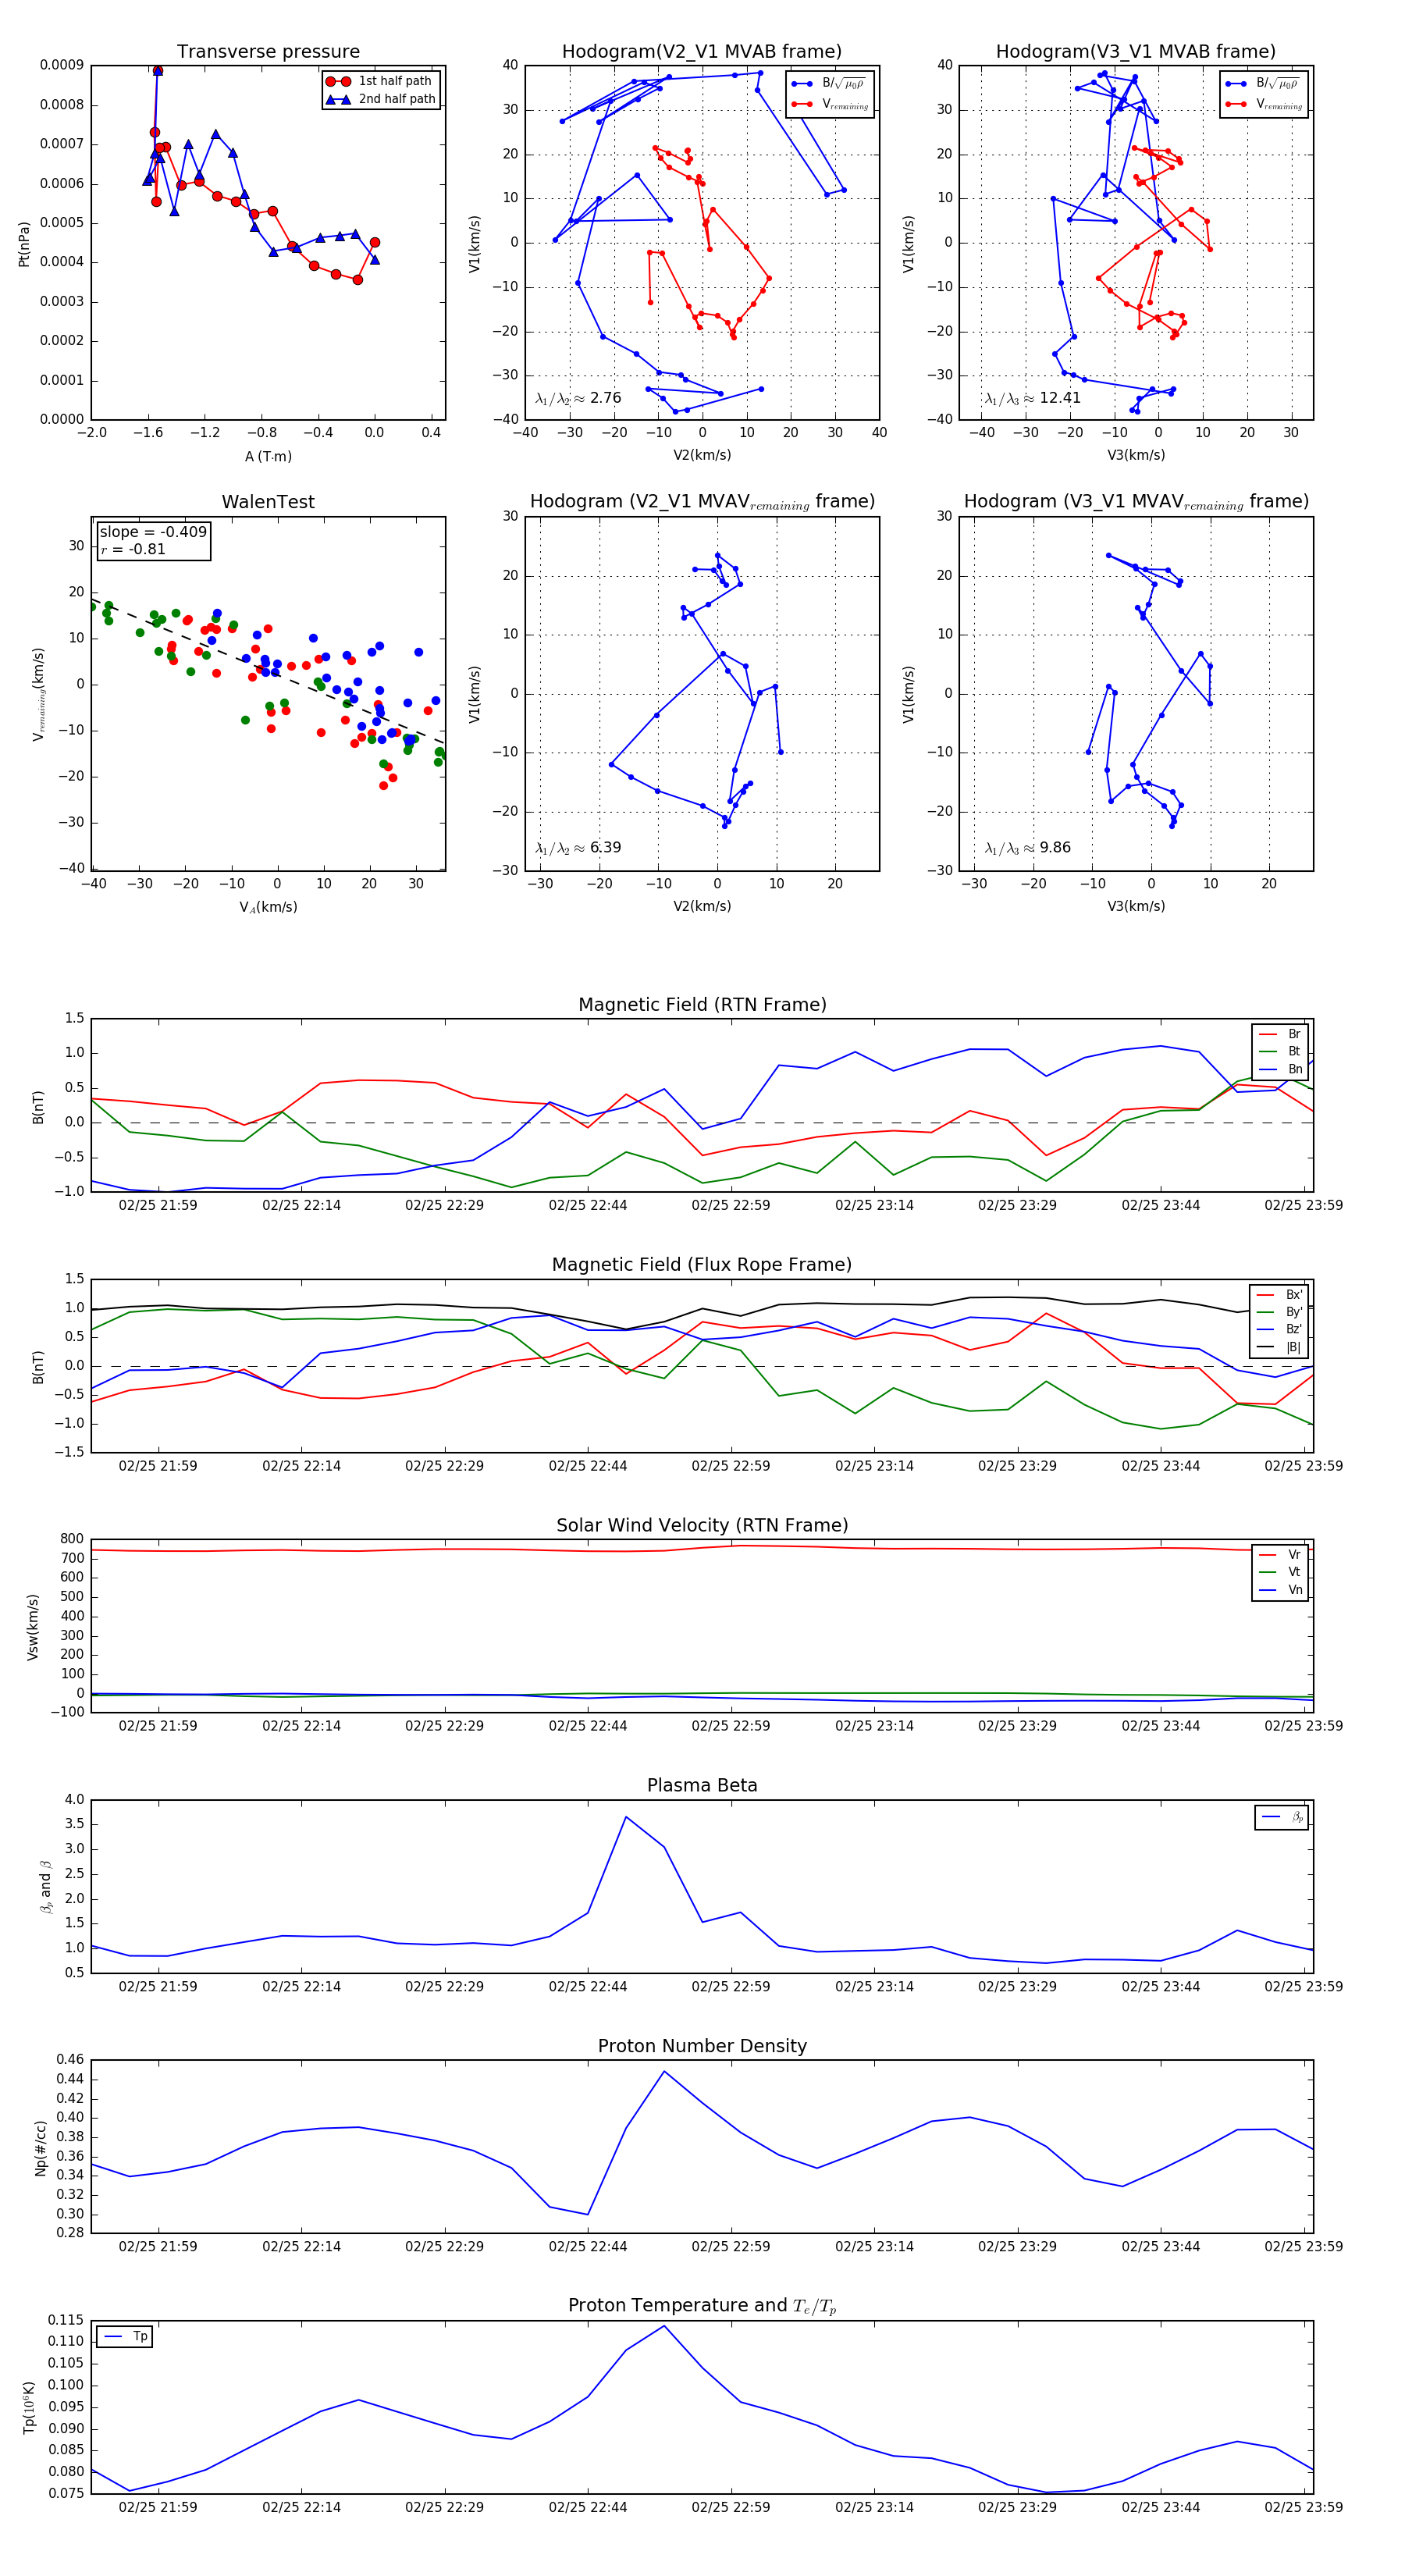
Task: Select the "|B|" legend entry
Action: point(1279,1347)
